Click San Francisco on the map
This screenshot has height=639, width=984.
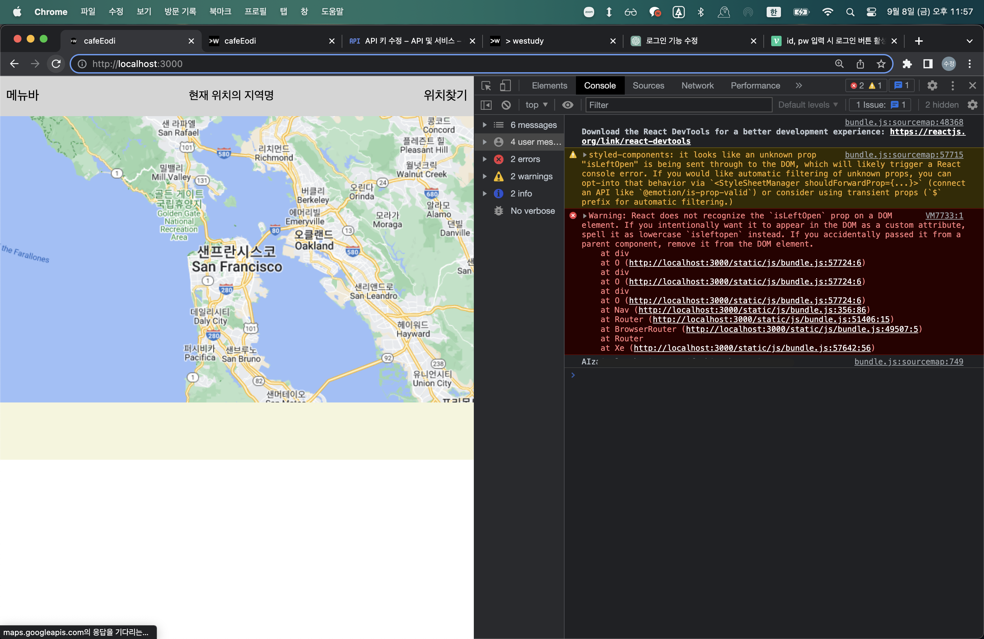[x=237, y=266]
